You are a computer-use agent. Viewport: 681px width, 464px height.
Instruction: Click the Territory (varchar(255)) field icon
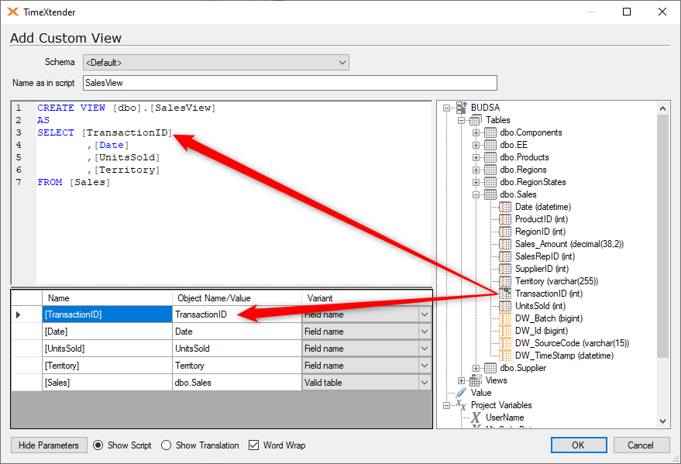505,281
